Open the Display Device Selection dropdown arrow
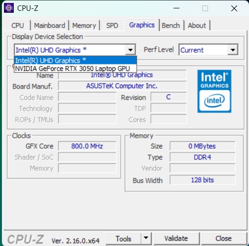 131,50
